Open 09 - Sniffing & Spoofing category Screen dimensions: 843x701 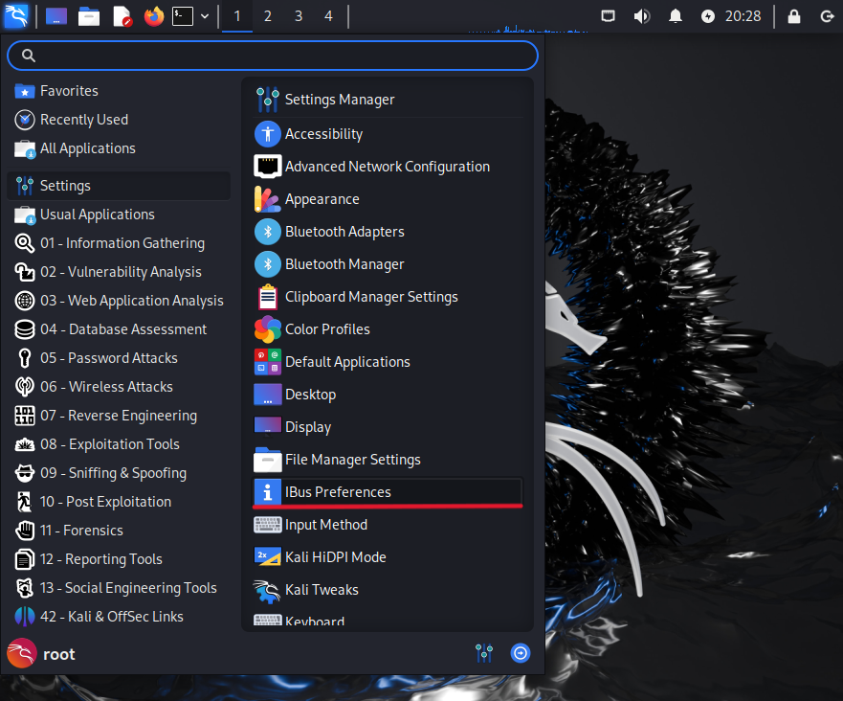119,473
